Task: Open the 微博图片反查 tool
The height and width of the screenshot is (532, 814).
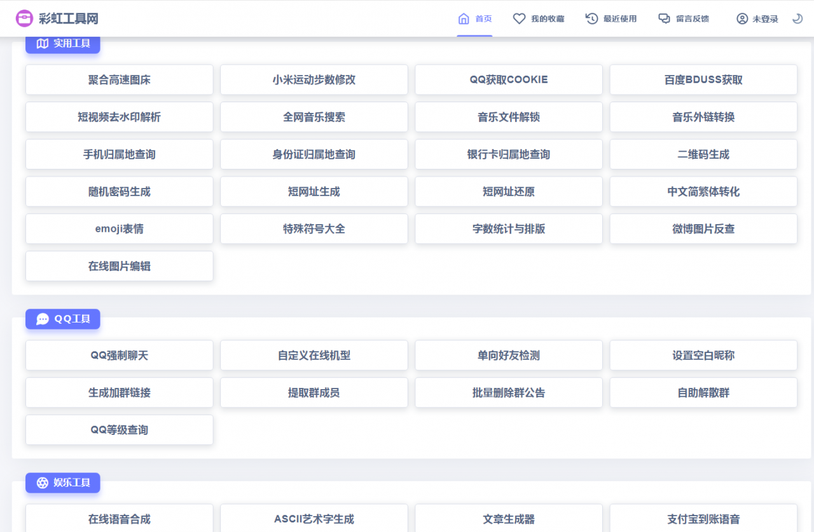Action: 703,229
